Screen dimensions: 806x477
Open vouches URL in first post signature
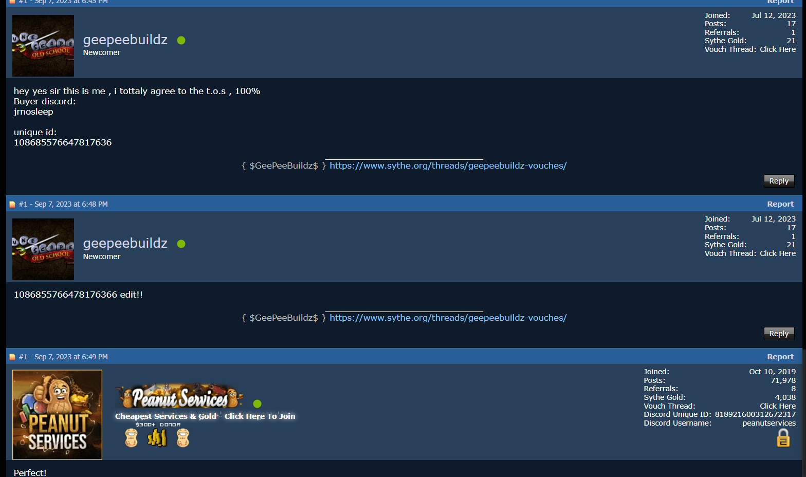point(448,166)
